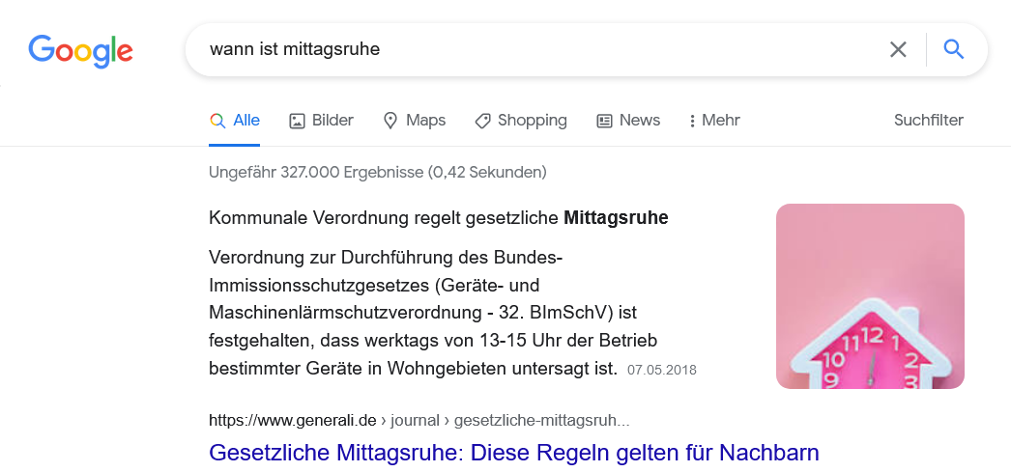
Task: Switch to the Alle tab
Action: [235, 121]
